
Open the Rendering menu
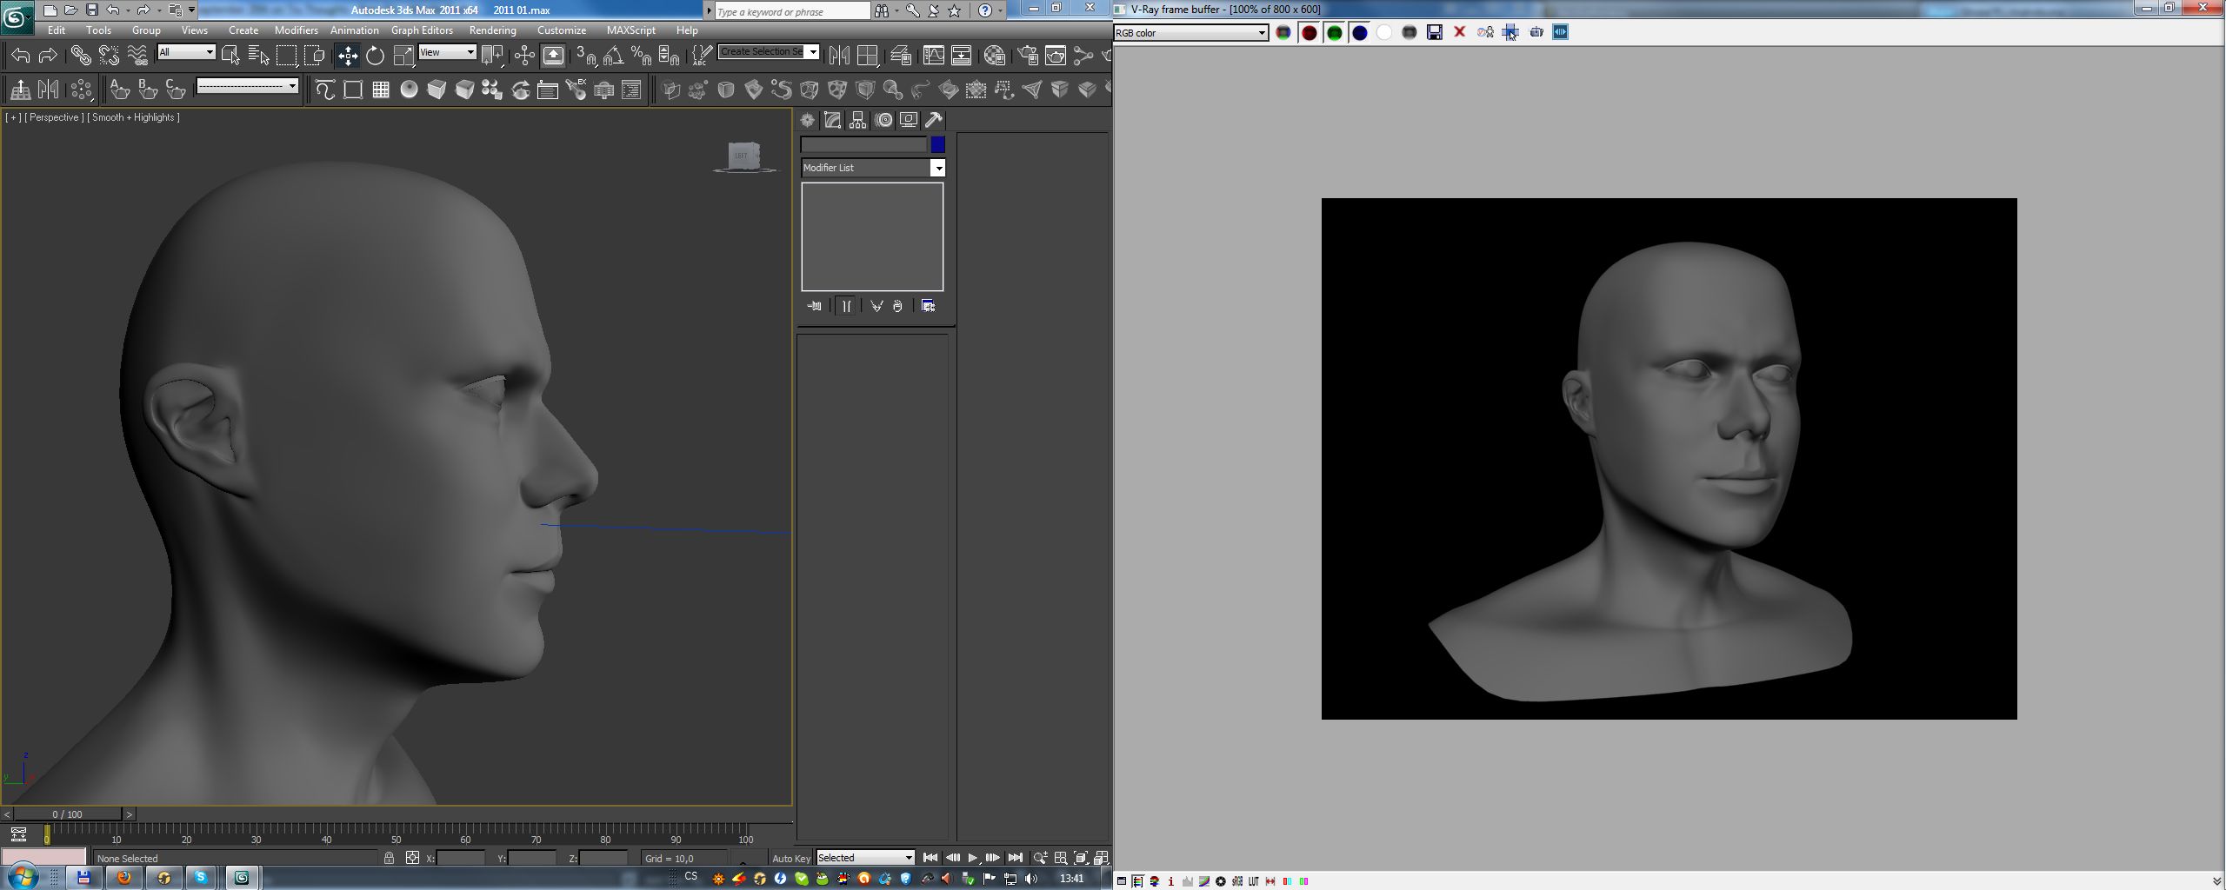492,30
